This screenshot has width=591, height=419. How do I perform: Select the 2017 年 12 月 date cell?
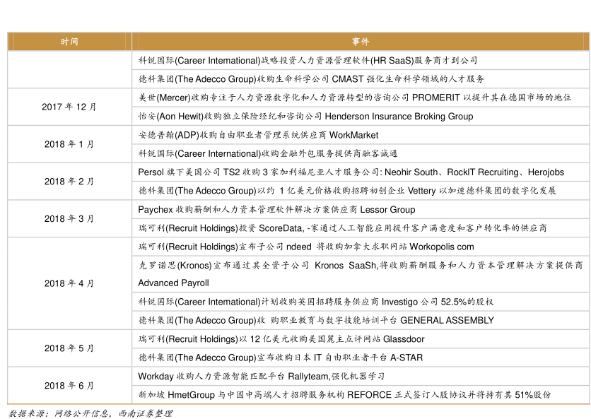pos(69,107)
